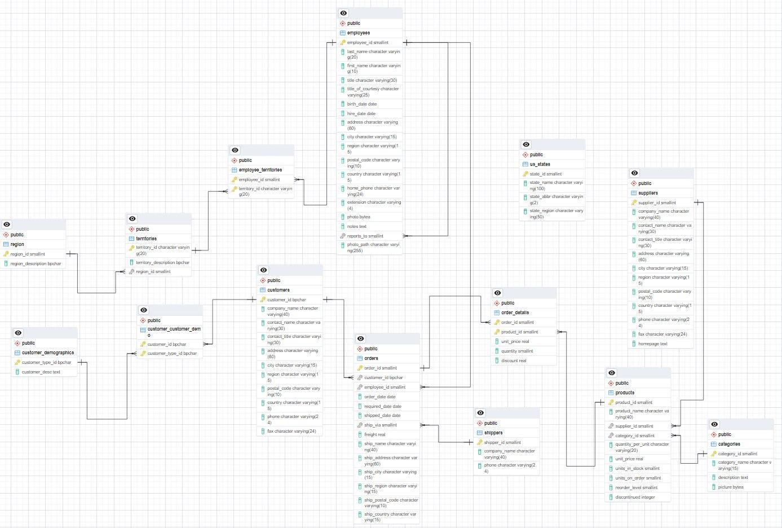Viewport: 782px width, 528px height.
Task: Click the key icon beside category_id in categories table
Action: tap(714, 454)
